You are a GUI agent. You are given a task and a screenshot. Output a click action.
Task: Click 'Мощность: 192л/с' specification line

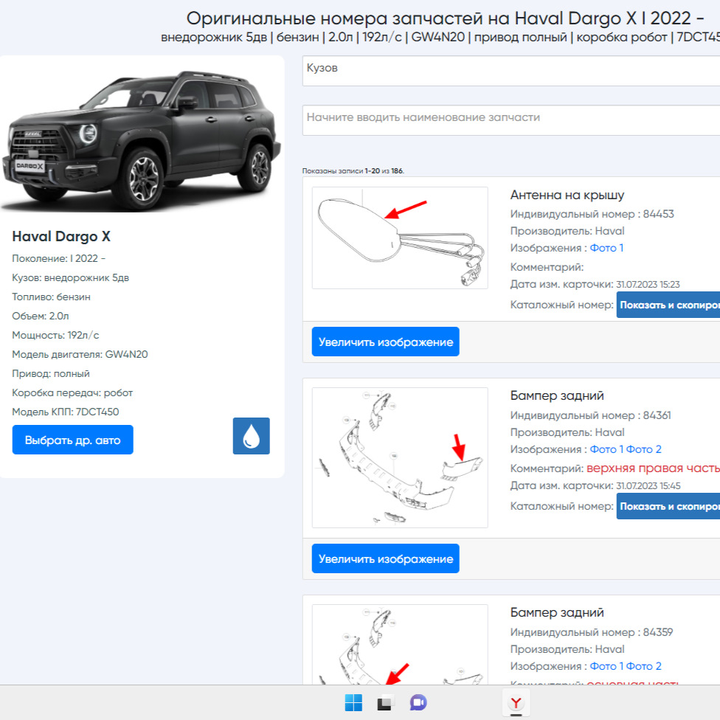55,335
